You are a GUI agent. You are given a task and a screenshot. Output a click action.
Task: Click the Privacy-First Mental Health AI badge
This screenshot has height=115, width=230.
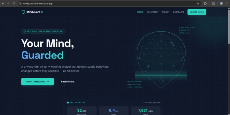[43, 32]
